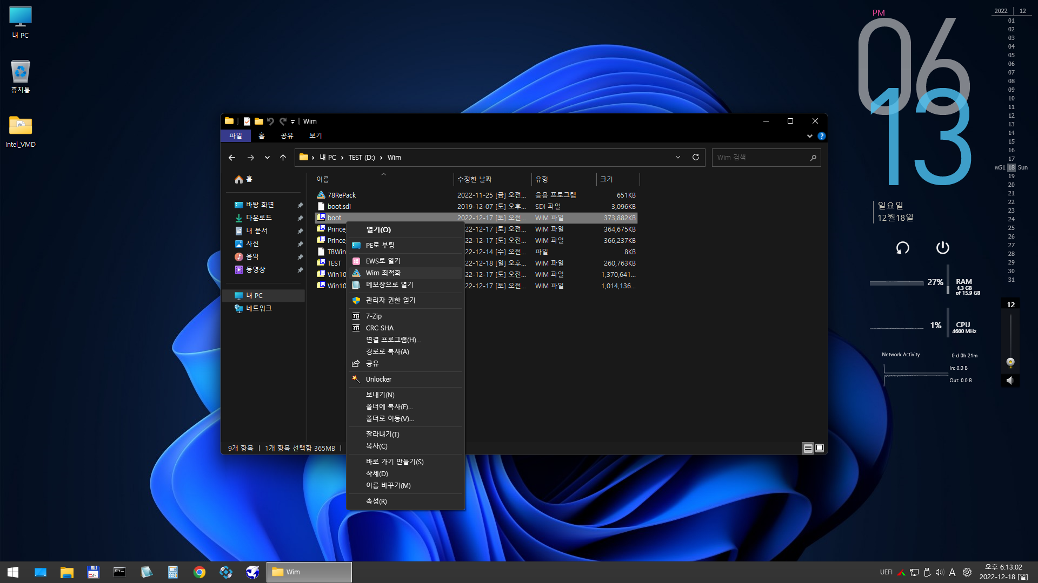This screenshot has height=583, width=1038.
Task: Choose 삭제(D) in context menu
Action: [405, 473]
